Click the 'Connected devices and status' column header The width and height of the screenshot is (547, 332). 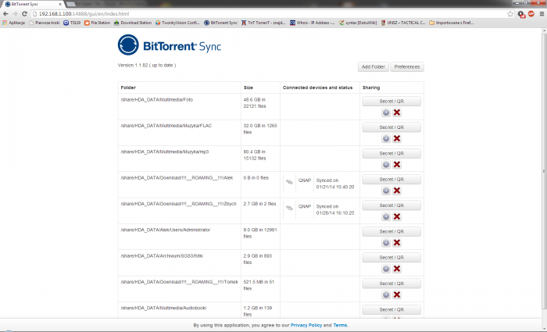[x=317, y=87]
